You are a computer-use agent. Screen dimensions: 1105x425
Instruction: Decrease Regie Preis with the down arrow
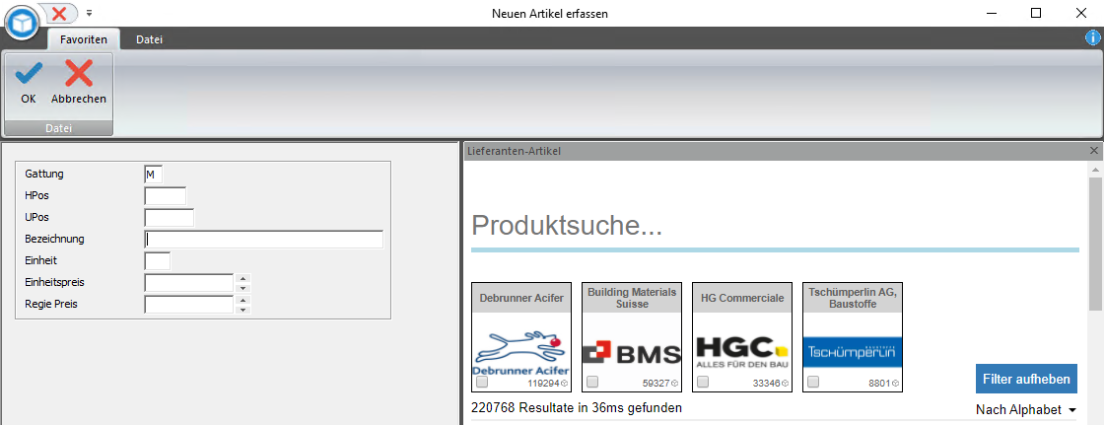[242, 310]
